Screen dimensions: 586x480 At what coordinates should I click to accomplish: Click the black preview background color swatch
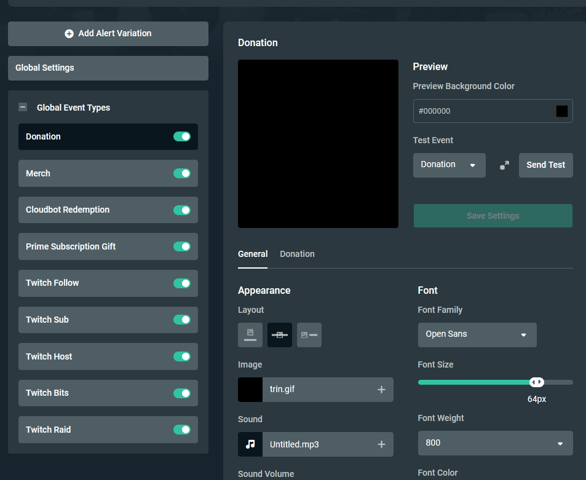[x=561, y=111]
